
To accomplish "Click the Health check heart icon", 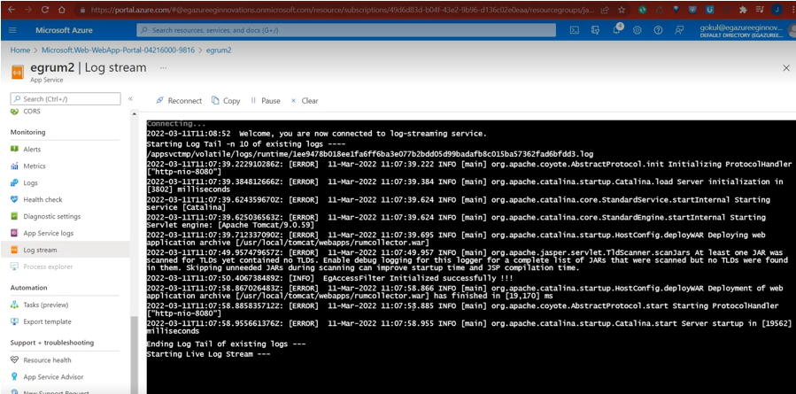I will click(x=14, y=199).
